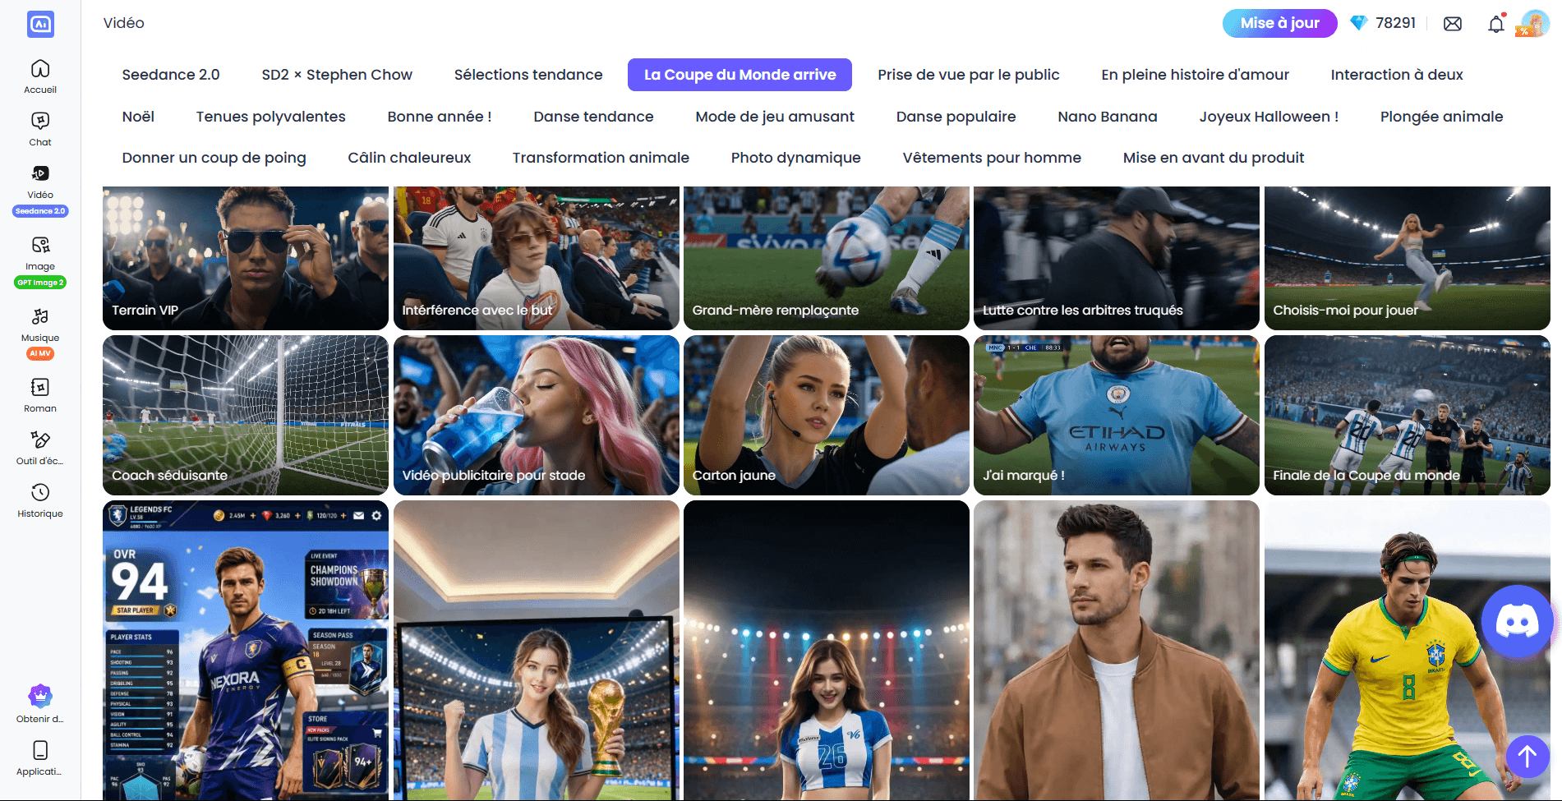Select the Noël category

pyautogui.click(x=138, y=117)
